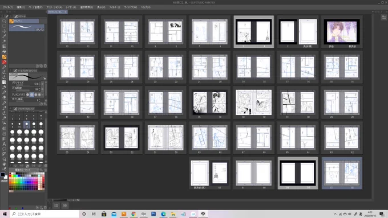Click the stabilization value stepper

pos(39,100)
